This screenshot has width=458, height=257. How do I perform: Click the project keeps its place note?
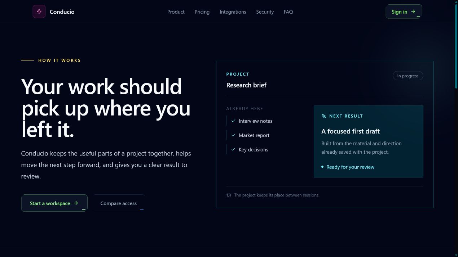point(277,195)
